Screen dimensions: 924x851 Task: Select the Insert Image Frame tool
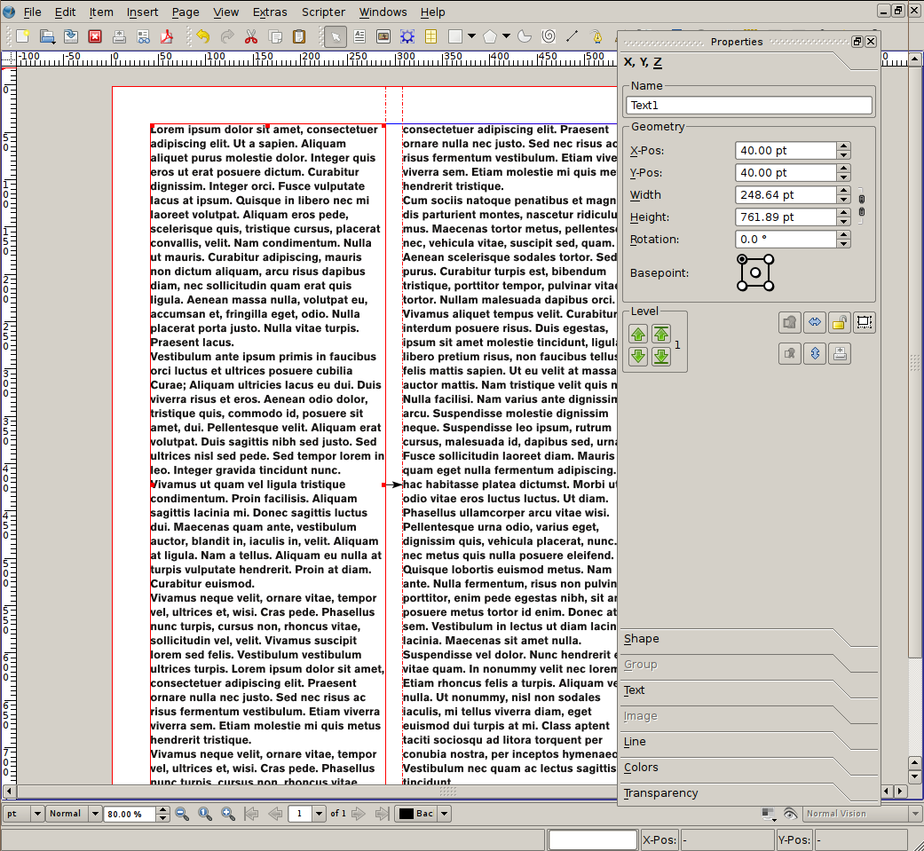click(383, 37)
